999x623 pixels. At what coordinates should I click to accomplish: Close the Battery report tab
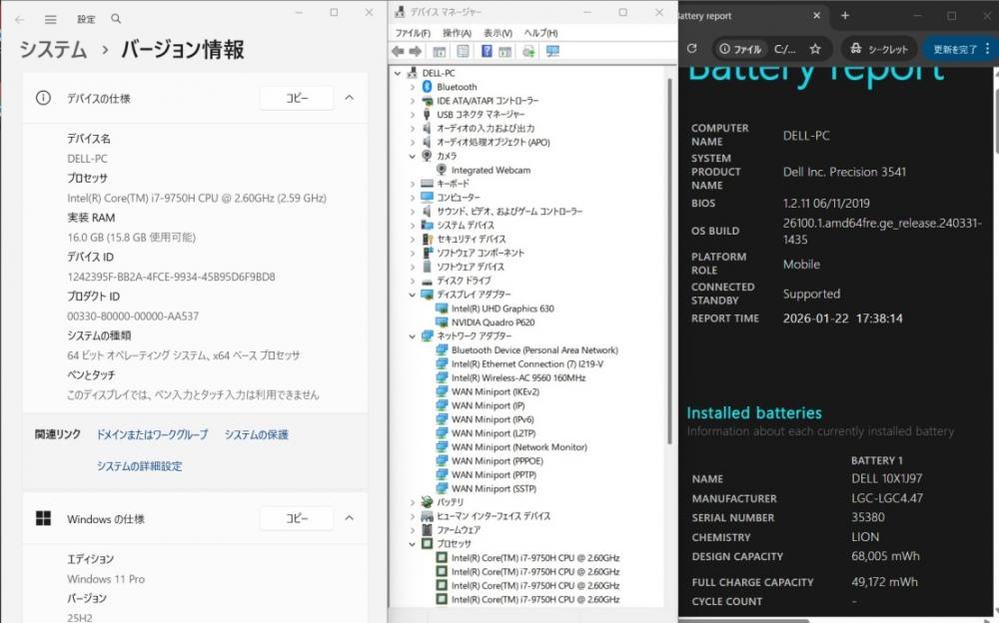pyautogui.click(x=817, y=15)
